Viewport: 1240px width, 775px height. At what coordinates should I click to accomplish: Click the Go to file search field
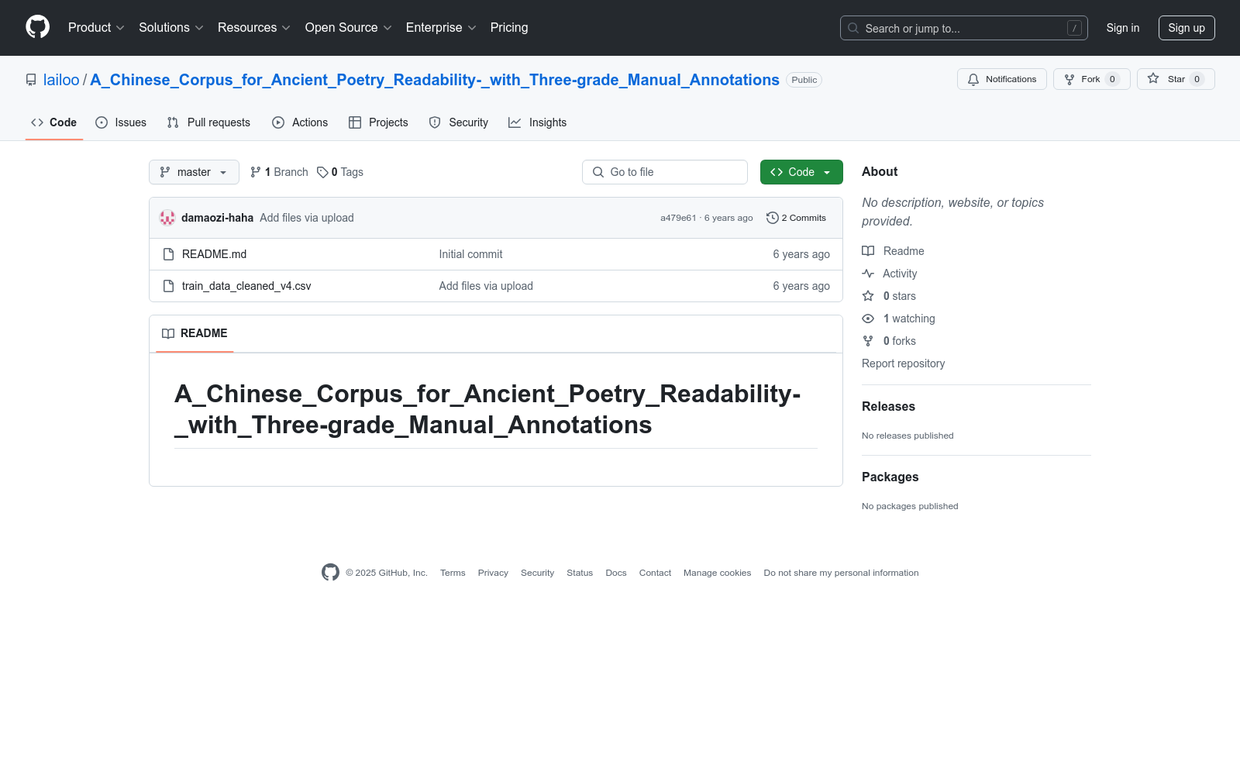click(665, 172)
